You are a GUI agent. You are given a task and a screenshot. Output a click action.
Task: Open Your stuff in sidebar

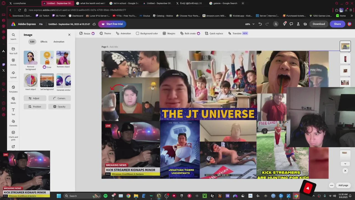coord(13,51)
